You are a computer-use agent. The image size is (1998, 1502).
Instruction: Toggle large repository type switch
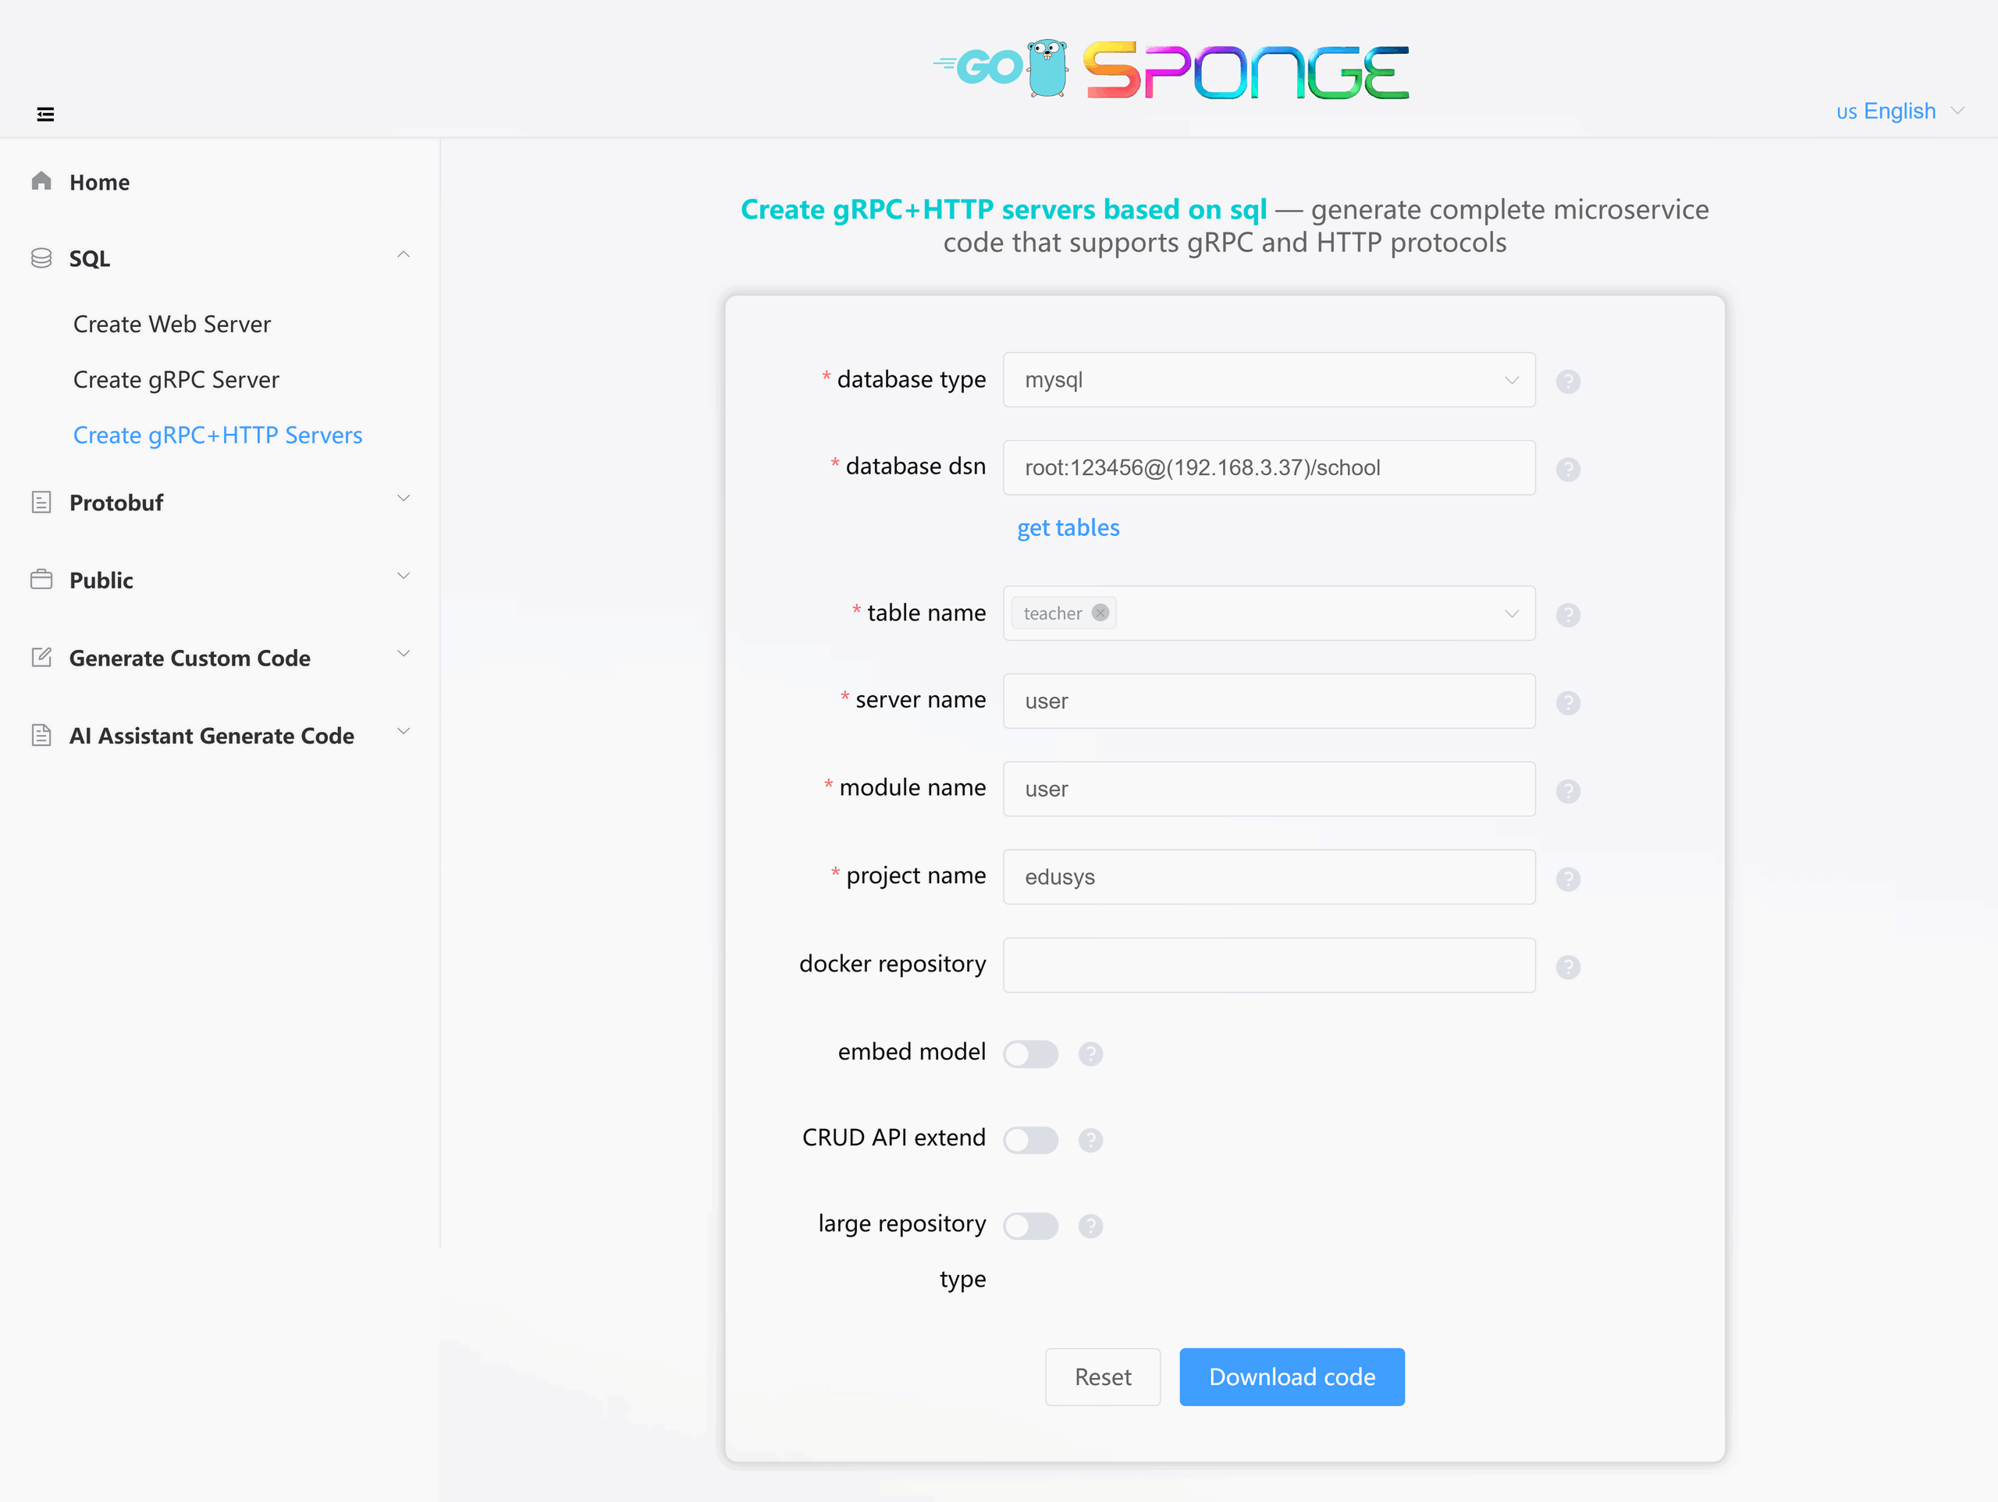click(1029, 1226)
